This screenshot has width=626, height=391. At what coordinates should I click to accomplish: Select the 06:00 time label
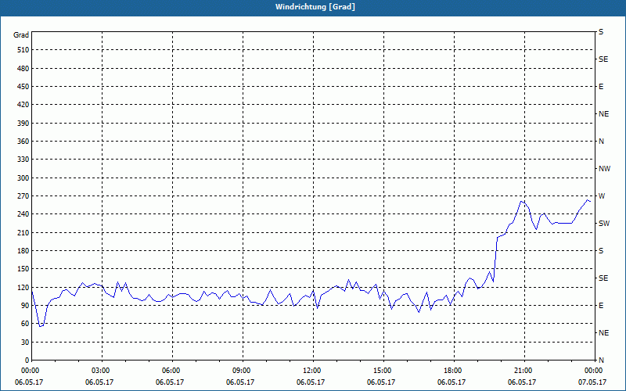click(x=172, y=371)
